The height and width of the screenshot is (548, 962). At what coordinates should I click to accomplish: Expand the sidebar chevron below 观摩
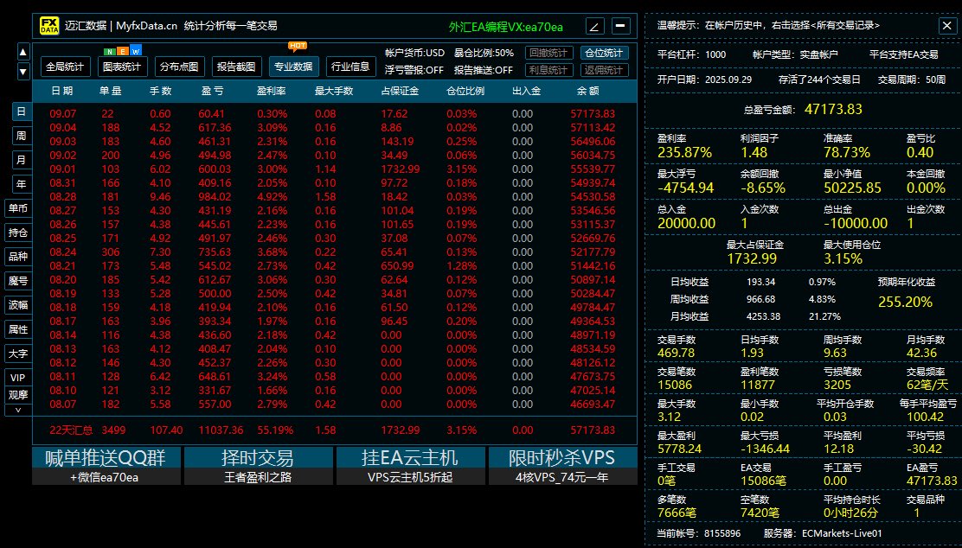pyautogui.click(x=18, y=410)
